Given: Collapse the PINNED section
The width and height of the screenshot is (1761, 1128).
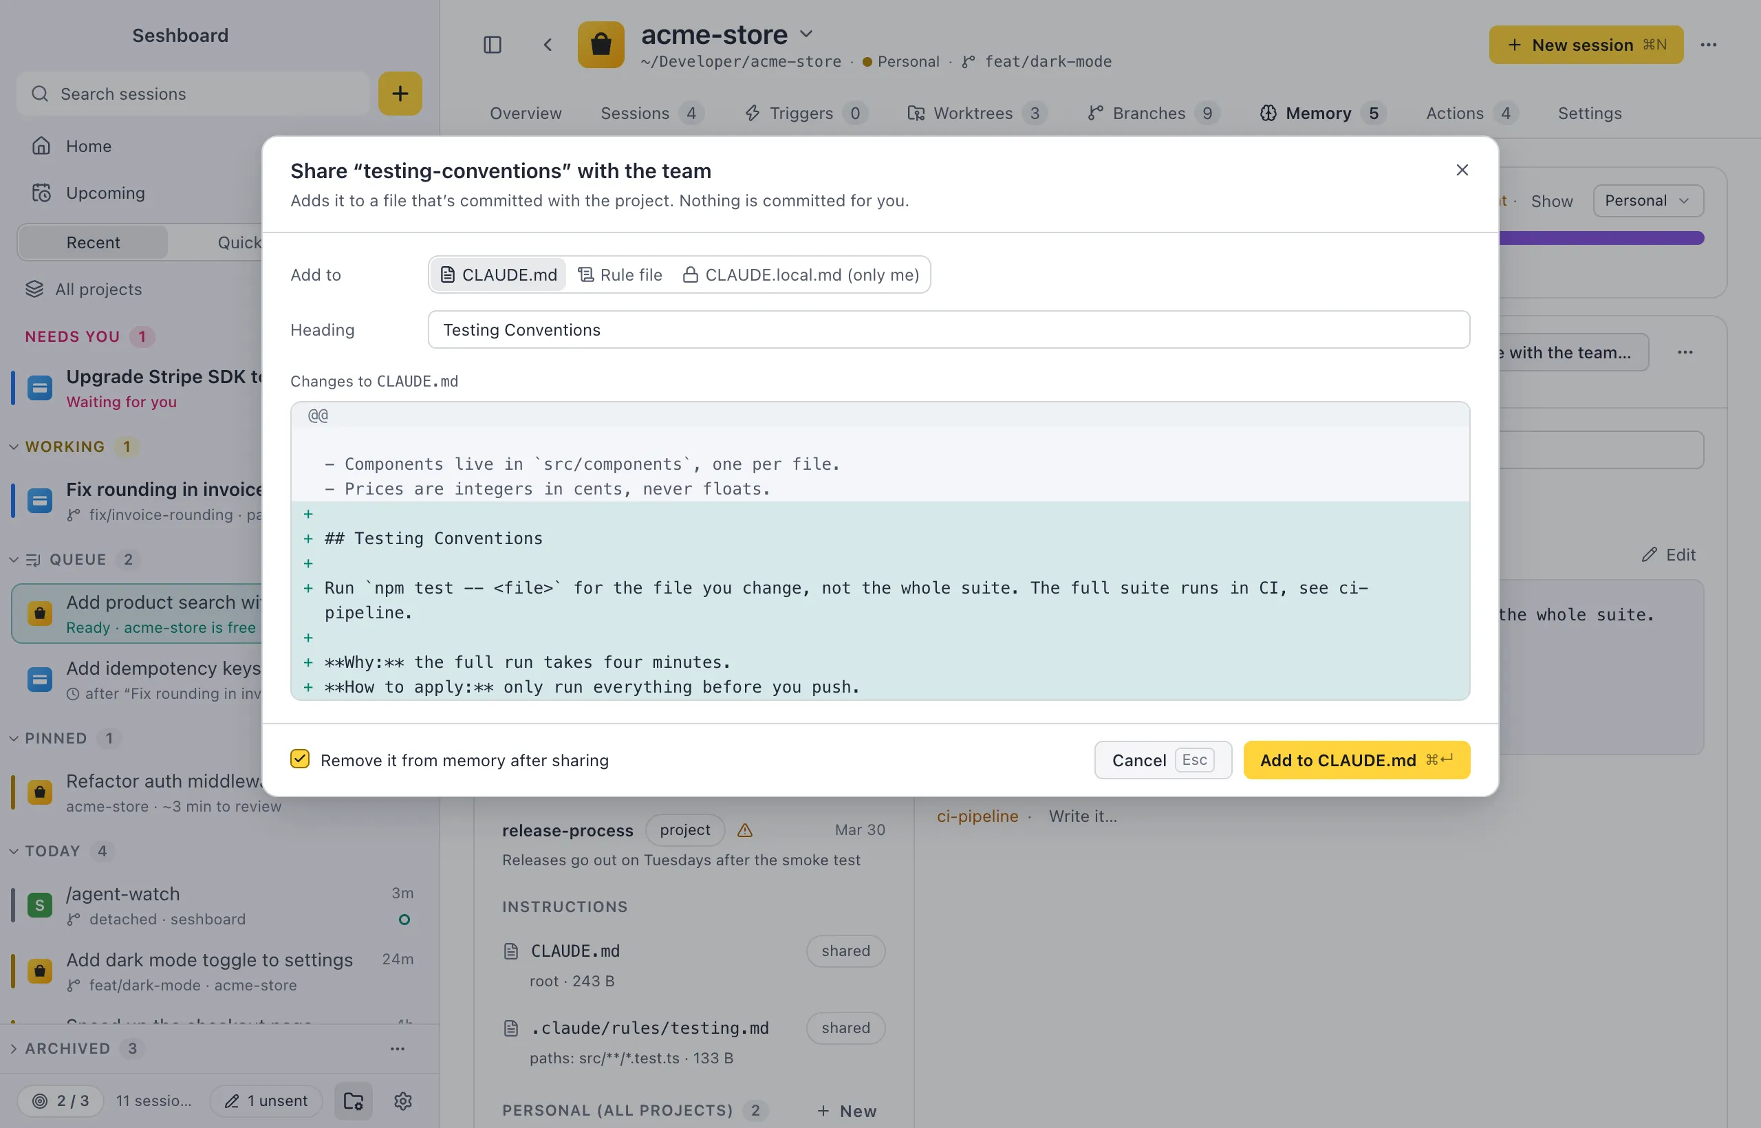Looking at the screenshot, I should click(x=13, y=738).
